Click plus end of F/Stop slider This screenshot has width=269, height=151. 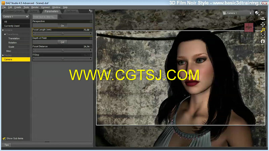tap(90, 59)
